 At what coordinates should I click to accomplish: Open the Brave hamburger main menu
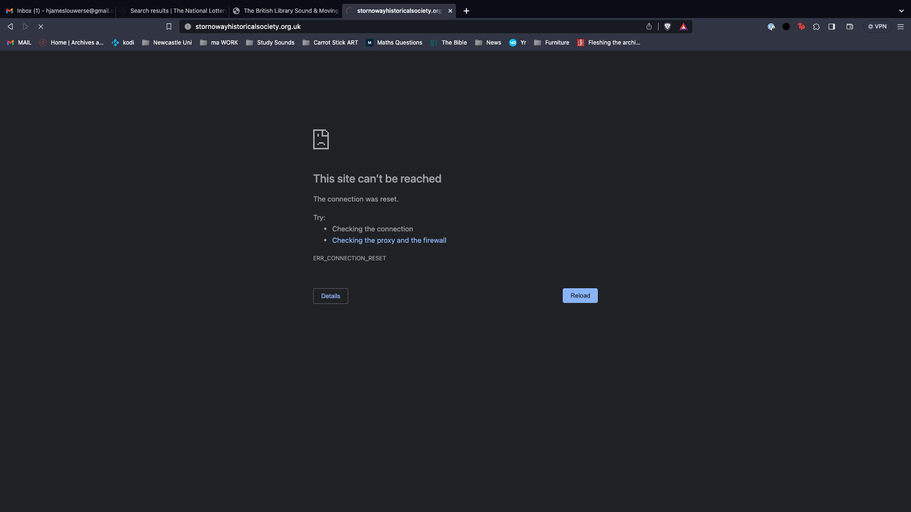(x=901, y=27)
